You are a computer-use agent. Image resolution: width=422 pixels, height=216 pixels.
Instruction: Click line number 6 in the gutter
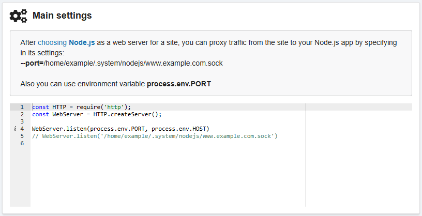tap(22, 143)
